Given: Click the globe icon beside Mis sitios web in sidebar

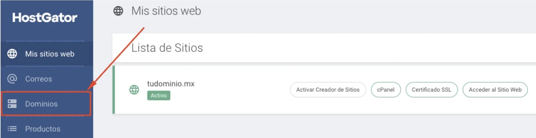Looking at the screenshot, I should [12, 54].
